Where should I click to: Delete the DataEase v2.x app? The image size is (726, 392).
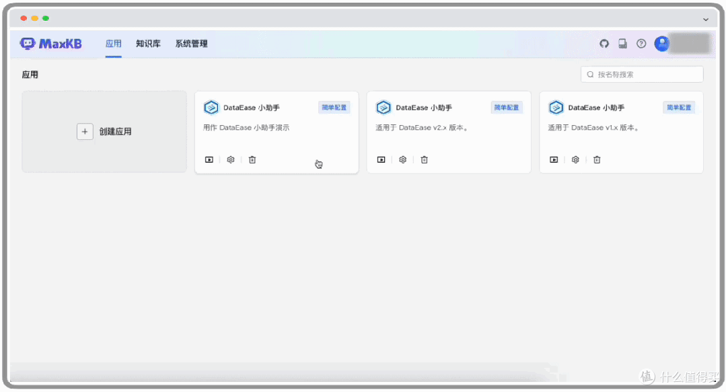[424, 159]
